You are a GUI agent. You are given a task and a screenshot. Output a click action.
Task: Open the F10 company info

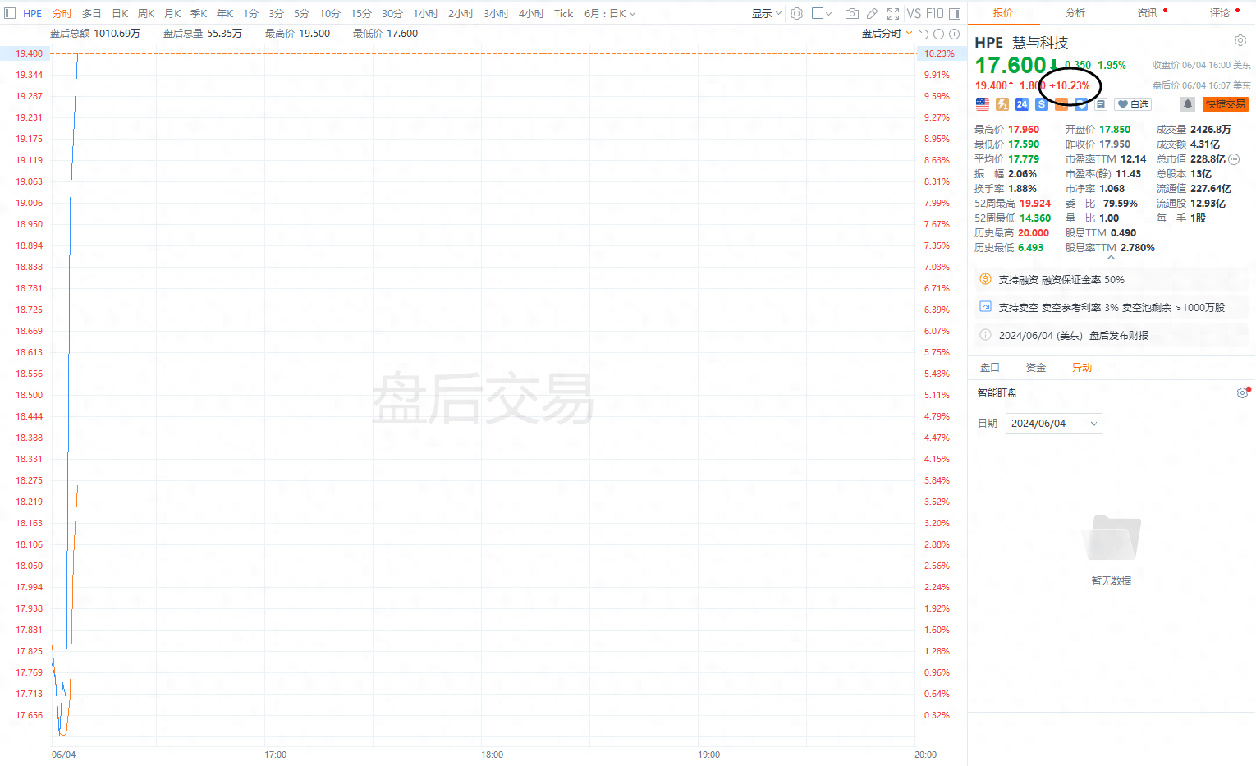[x=935, y=13]
